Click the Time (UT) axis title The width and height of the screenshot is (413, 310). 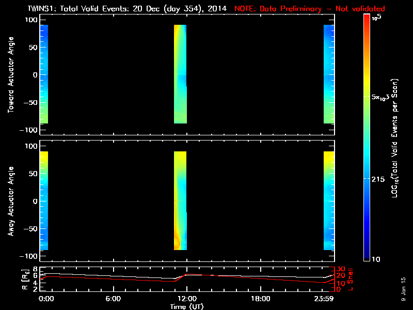click(x=187, y=306)
